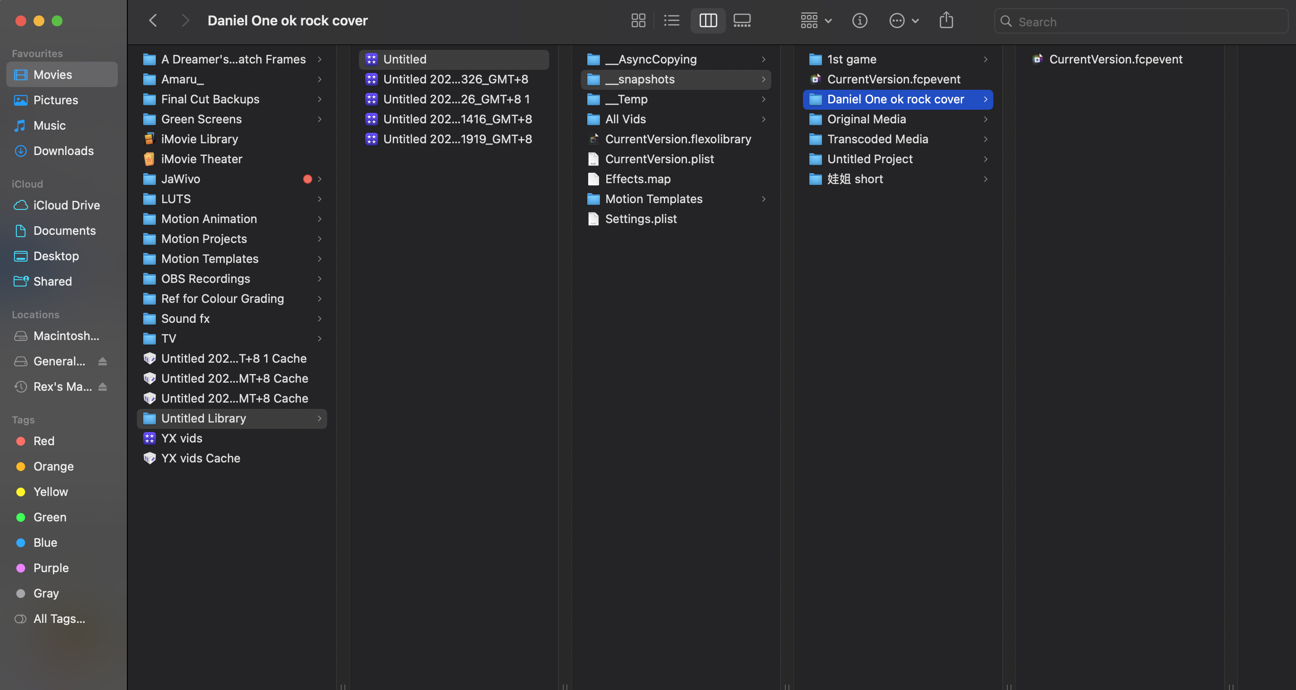Viewport: 1296px width, 690px height.
Task: Open Downloads in the sidebar
Action: (x=63, y=151)
